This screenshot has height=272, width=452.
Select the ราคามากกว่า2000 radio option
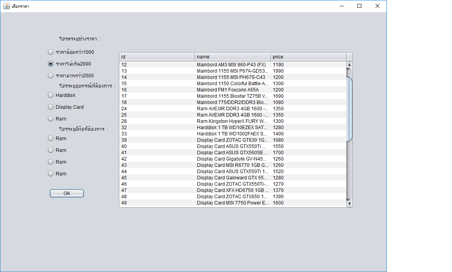pos(71,76)
